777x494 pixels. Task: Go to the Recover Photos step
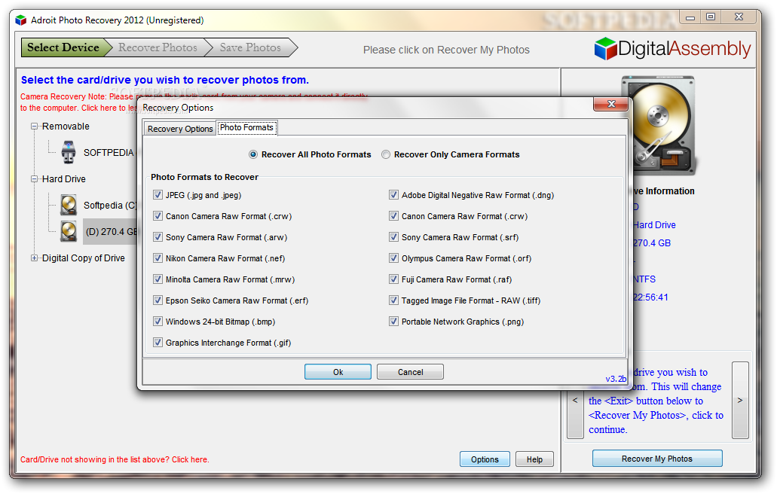tap(158, 47)
